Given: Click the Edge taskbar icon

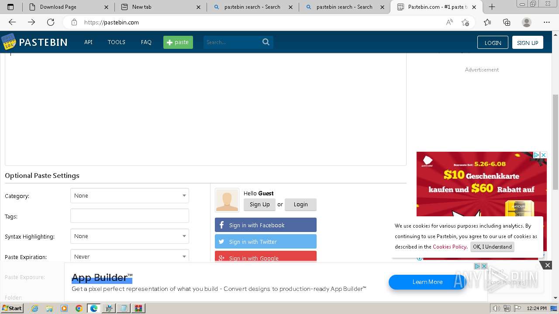Looking at the screenshot, I should 93,308.
